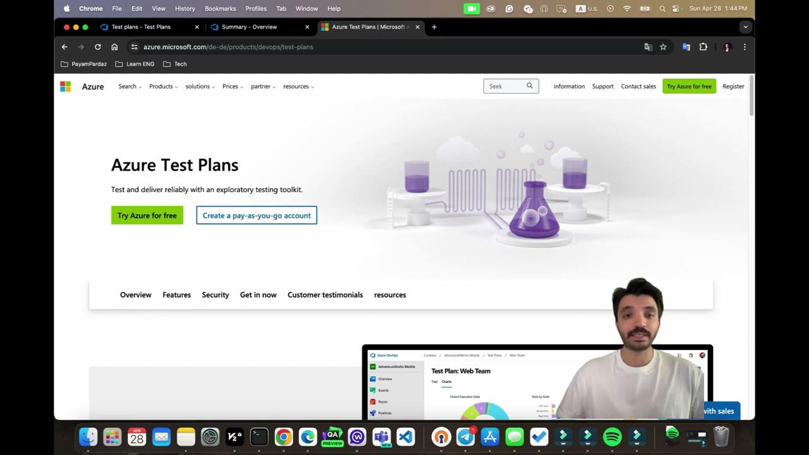Screen dimensions: 809x455
Task: Click the translate page icon in address bar
Action: (648, 47)
